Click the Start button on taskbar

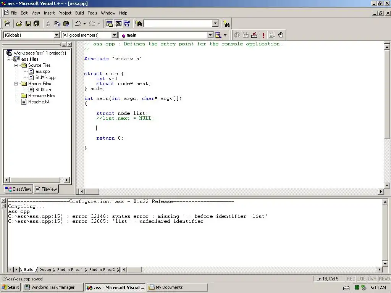(x=11, y=287)
